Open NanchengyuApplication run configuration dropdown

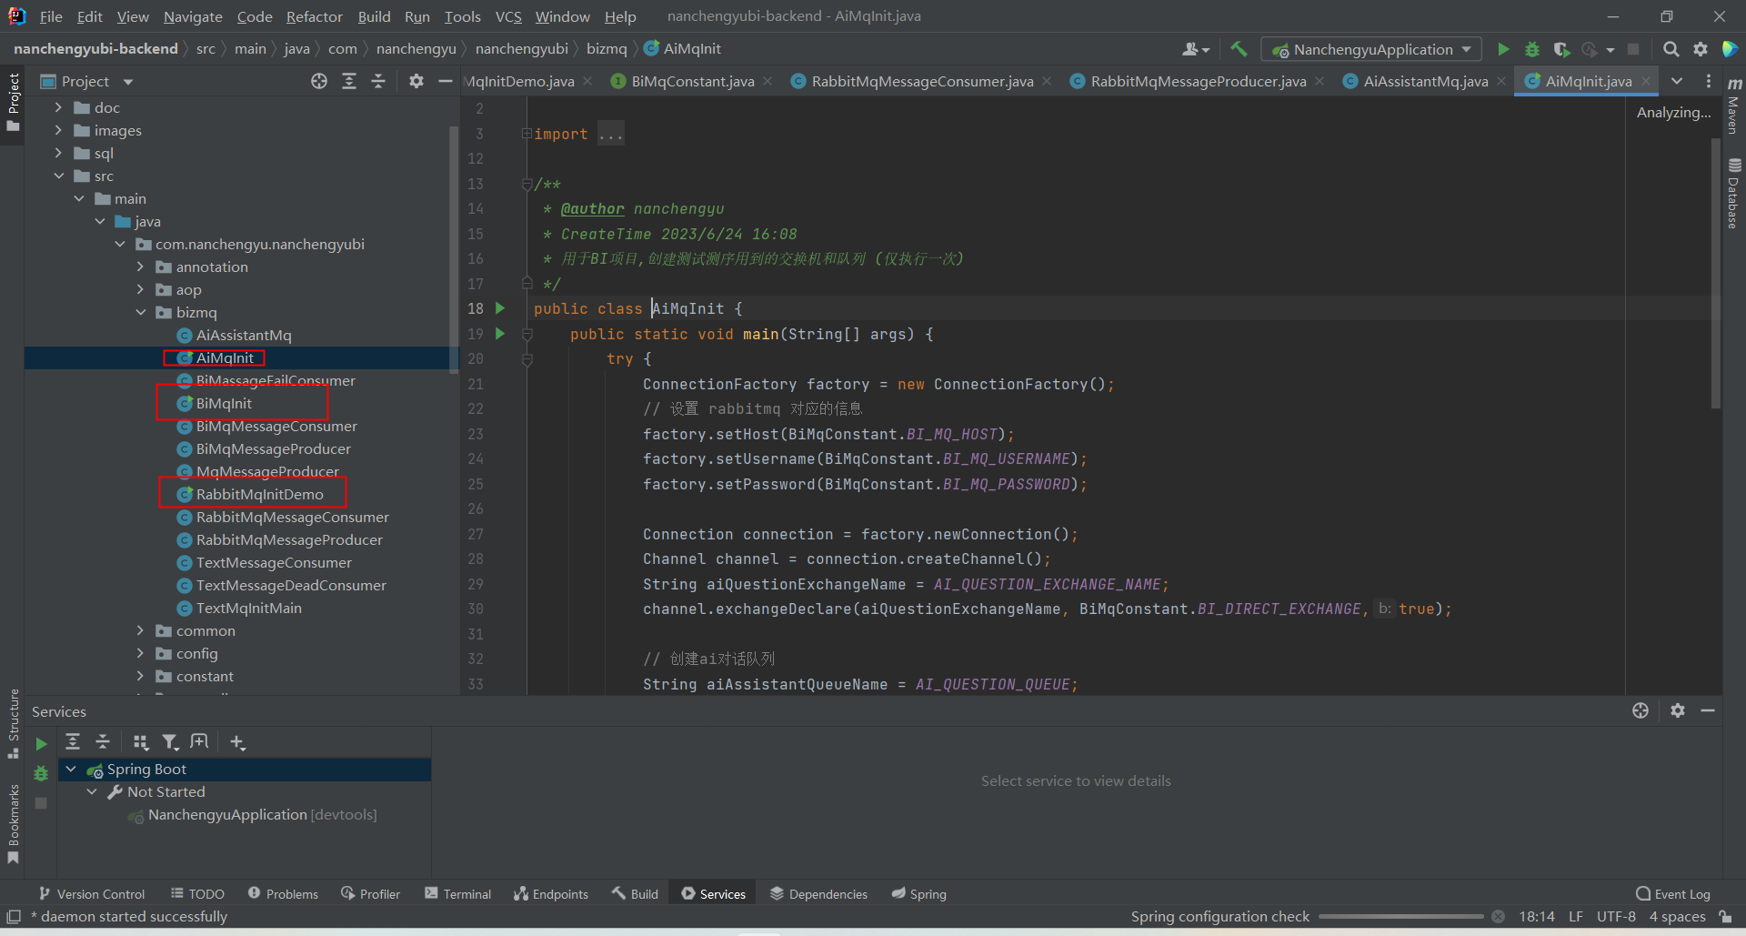pyautogui.click(x=1371, y=49)
